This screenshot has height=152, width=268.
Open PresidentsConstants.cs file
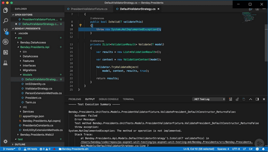[38, 125]
